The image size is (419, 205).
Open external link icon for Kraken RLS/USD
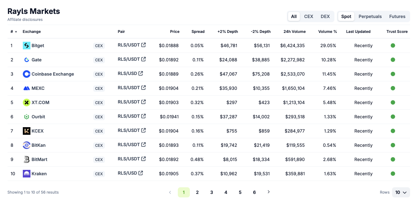pyautogui.click(x=141, y=173)
